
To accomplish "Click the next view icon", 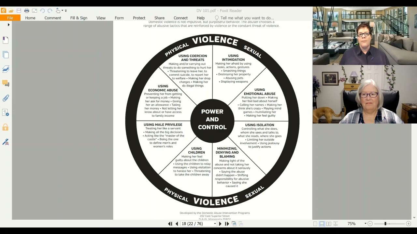I will coord(241,224).
